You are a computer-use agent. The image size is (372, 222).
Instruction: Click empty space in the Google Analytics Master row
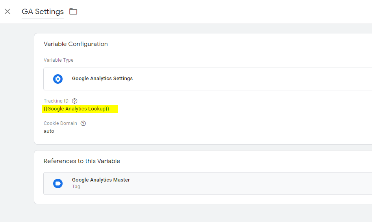(x=237, y=183)
